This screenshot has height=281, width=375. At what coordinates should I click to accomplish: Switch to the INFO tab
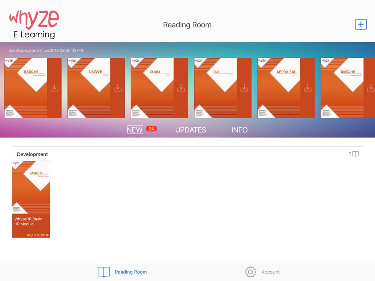(239, 130)
